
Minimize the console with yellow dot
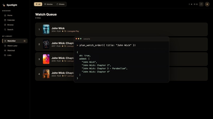78,39
